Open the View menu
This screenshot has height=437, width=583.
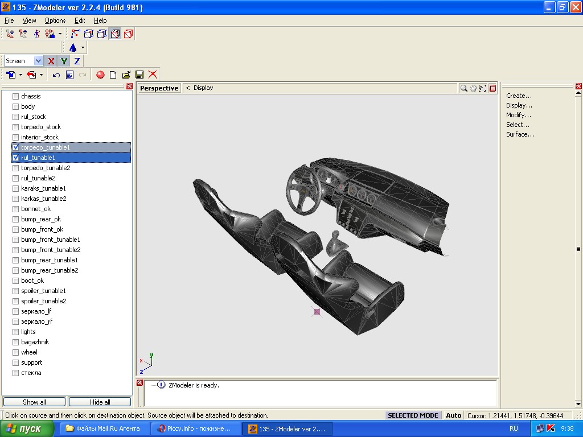pyautogui.click(x=29, y=20)
